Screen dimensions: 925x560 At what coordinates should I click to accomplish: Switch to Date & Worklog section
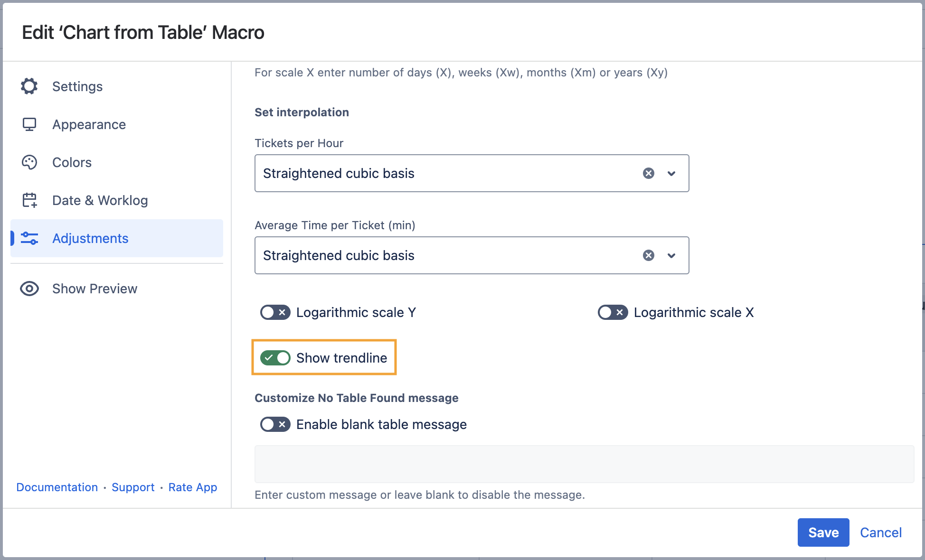tap(100, 200)
